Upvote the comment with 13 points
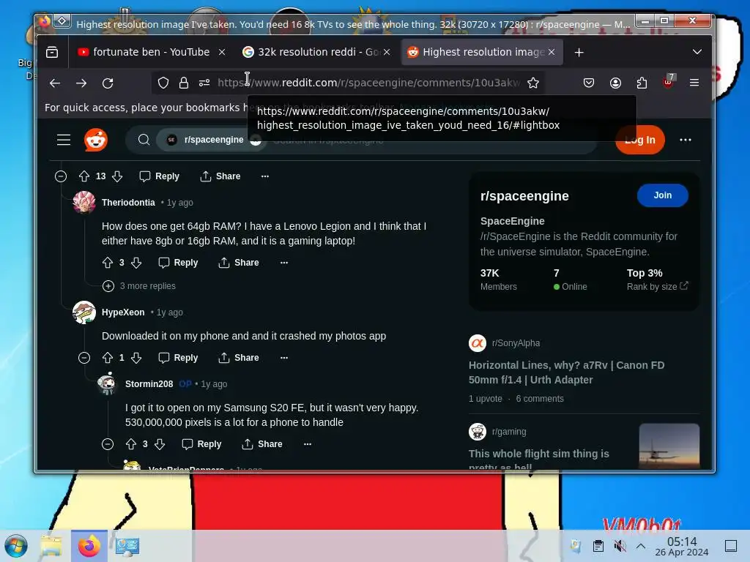This screenshot has width=750, height=562. pos(84,176)
